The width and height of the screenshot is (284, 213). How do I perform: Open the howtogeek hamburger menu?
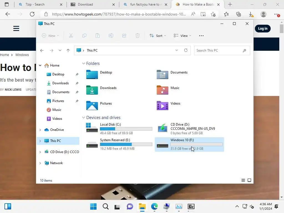[16, 29]
